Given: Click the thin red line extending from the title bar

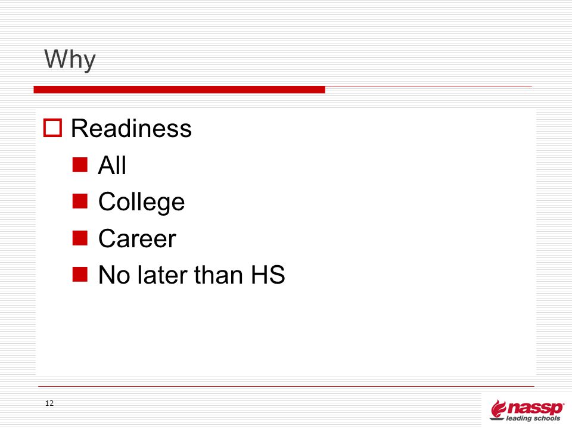Looking at the screenshot, I should 428,86.
